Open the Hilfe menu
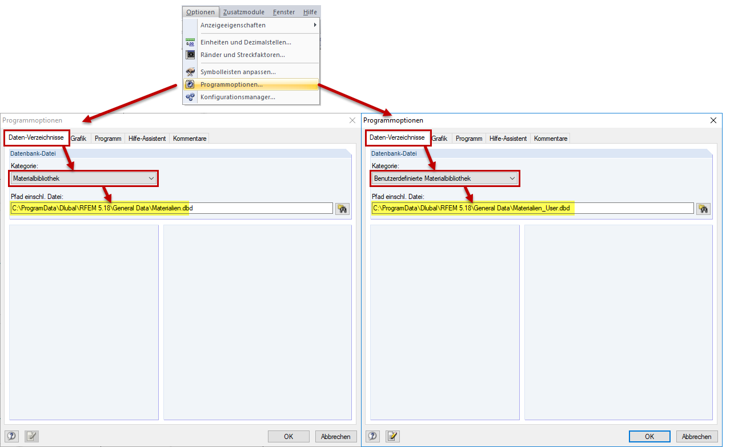Viewport: 730px width, 447px height. click(x=310, y=12)
